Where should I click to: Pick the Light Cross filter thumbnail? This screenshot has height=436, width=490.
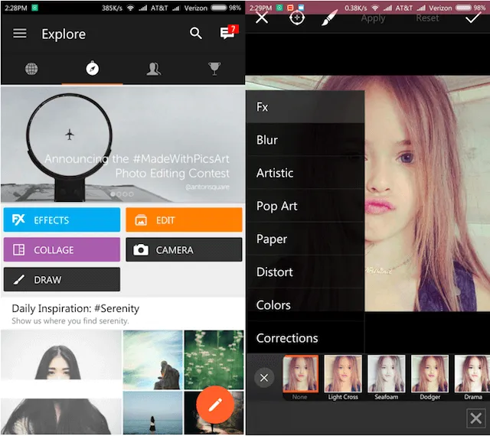pyautogui.click(x=343, y=375)
